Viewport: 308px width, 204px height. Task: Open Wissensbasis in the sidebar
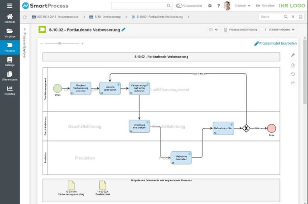(x=10, y=76)
